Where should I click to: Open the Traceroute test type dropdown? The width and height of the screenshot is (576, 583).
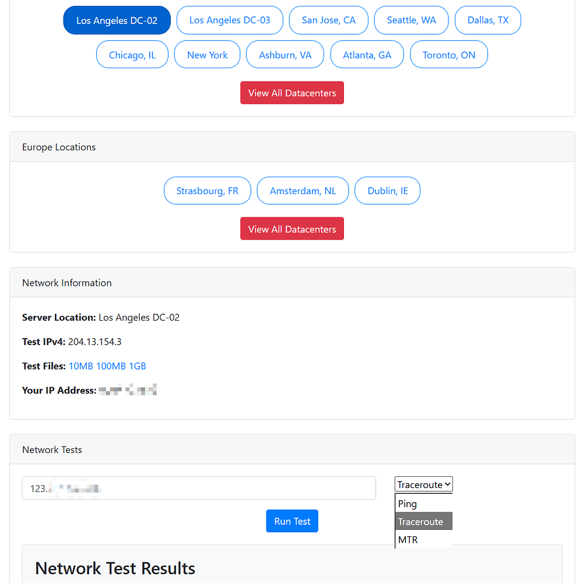(x=424, y=484)
